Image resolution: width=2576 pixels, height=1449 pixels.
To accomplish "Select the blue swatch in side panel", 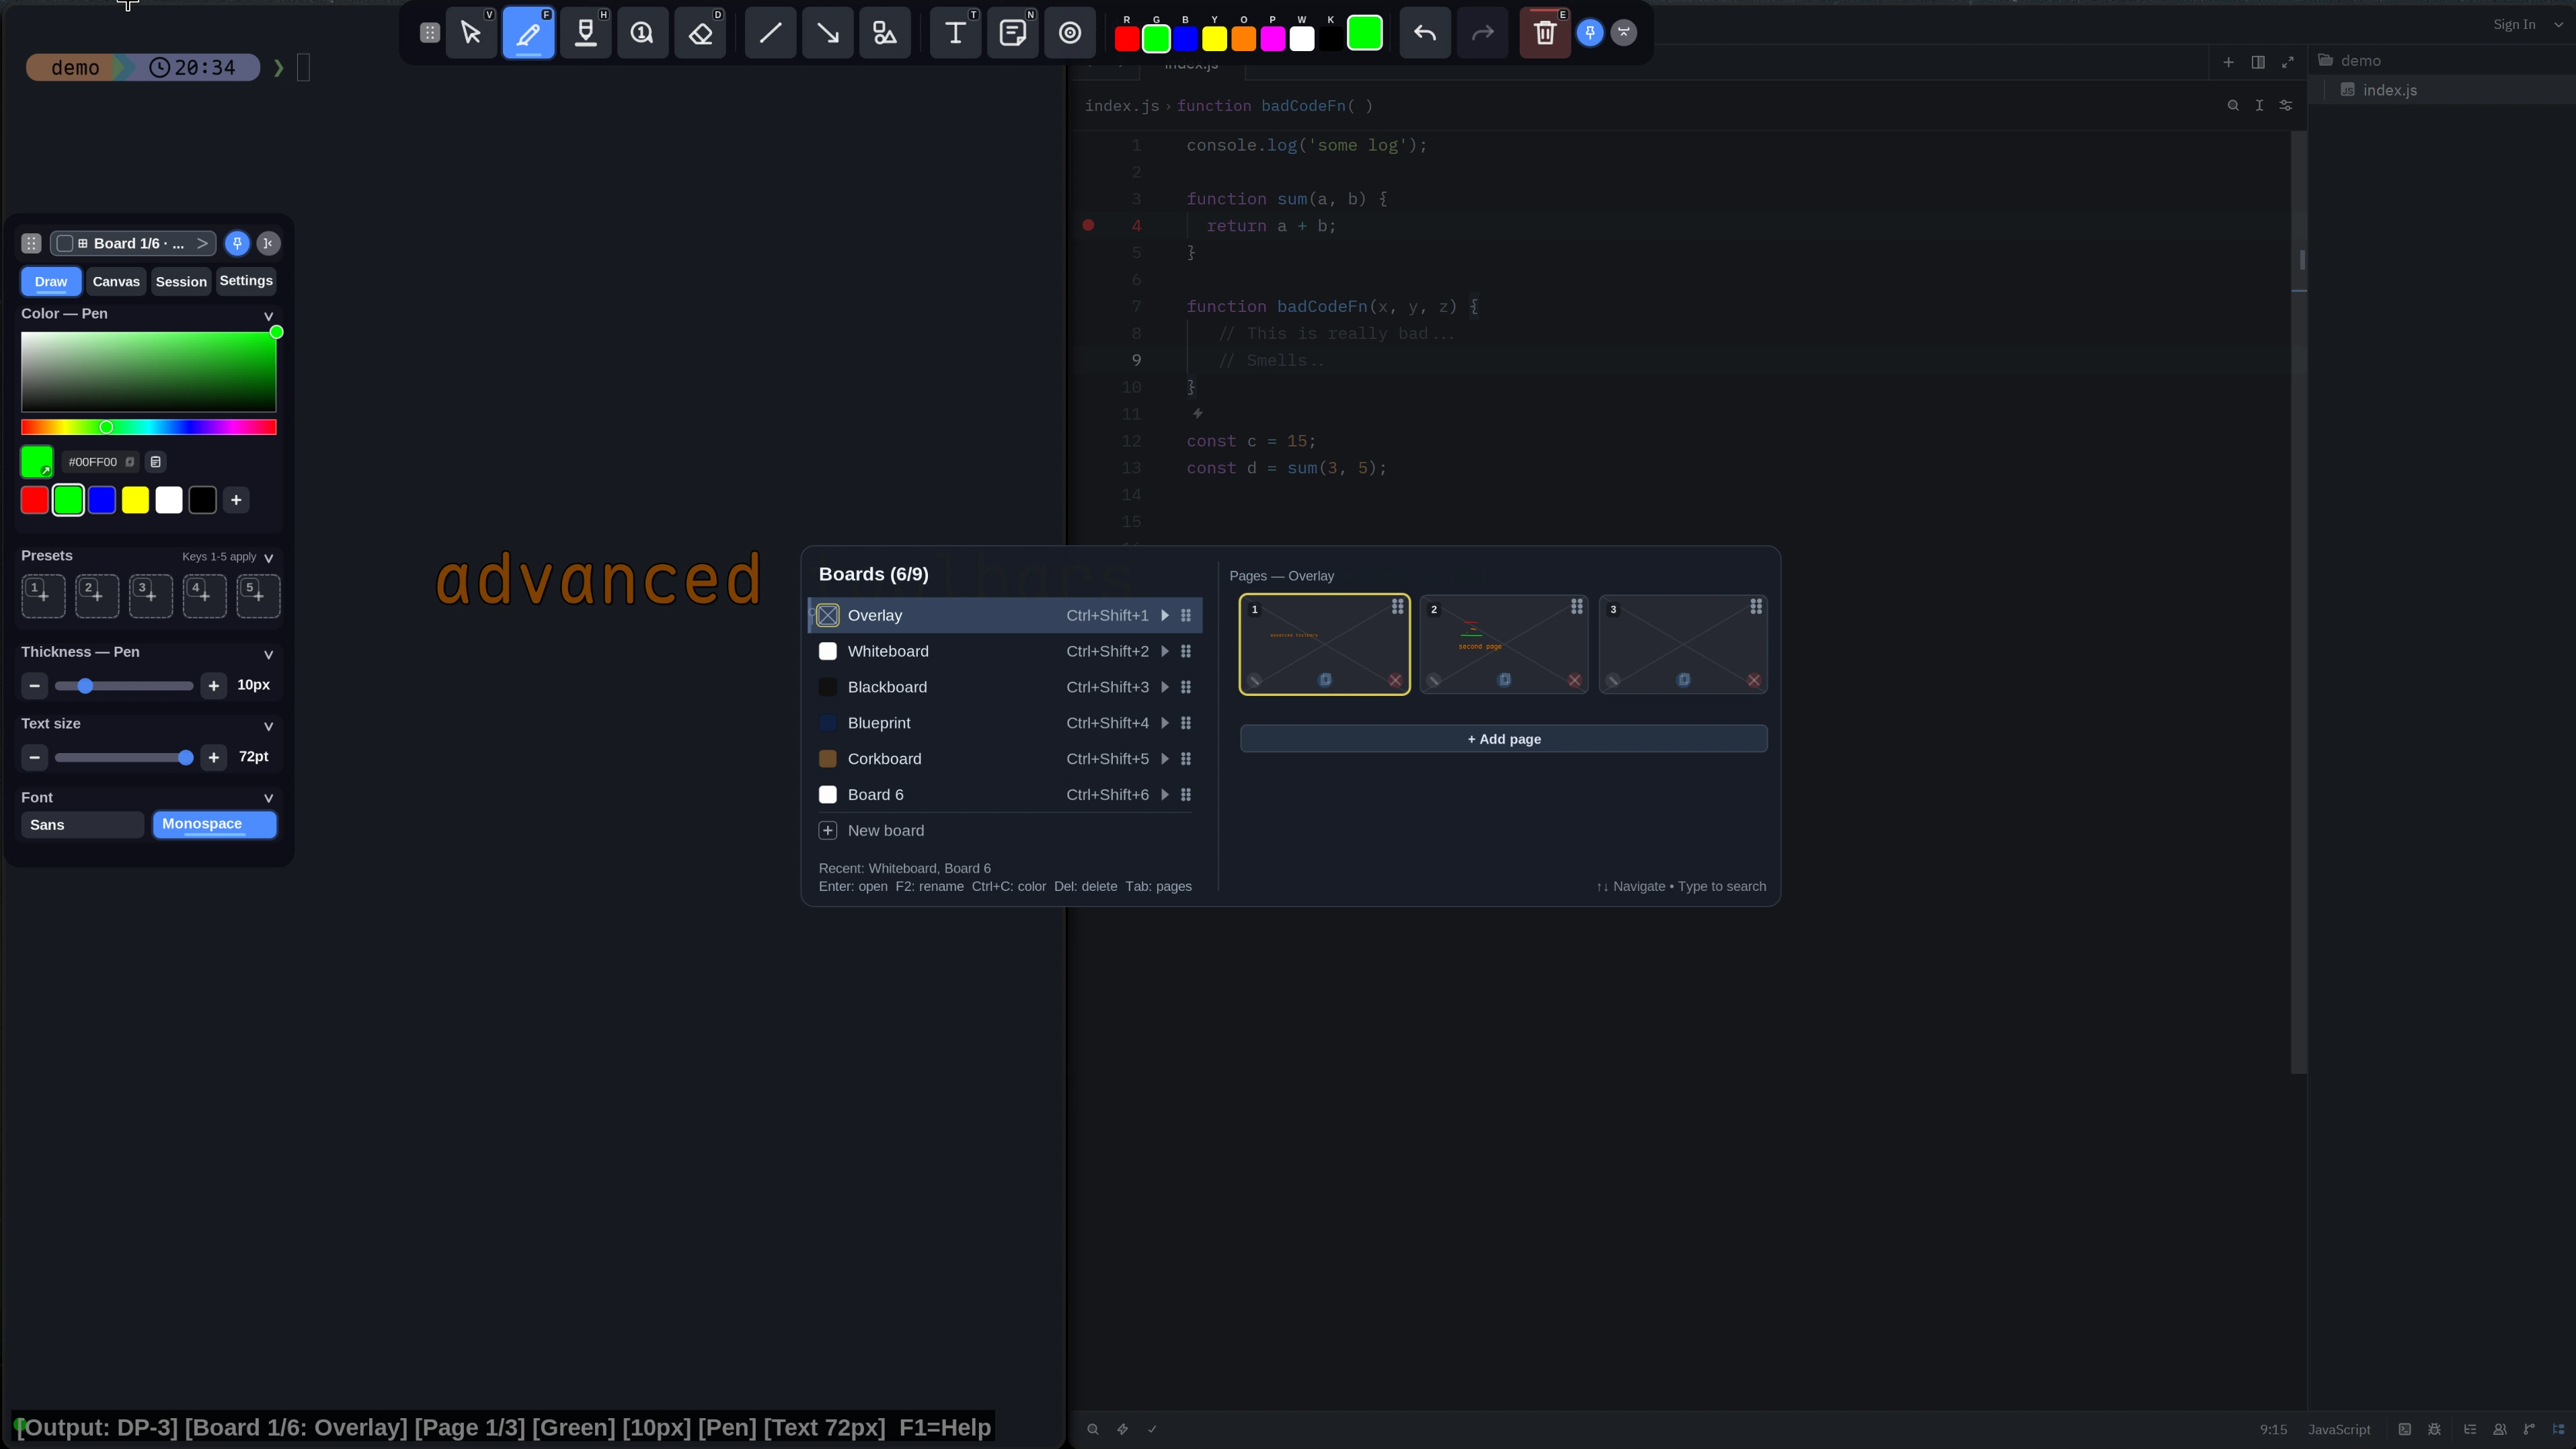I will 102,500.
